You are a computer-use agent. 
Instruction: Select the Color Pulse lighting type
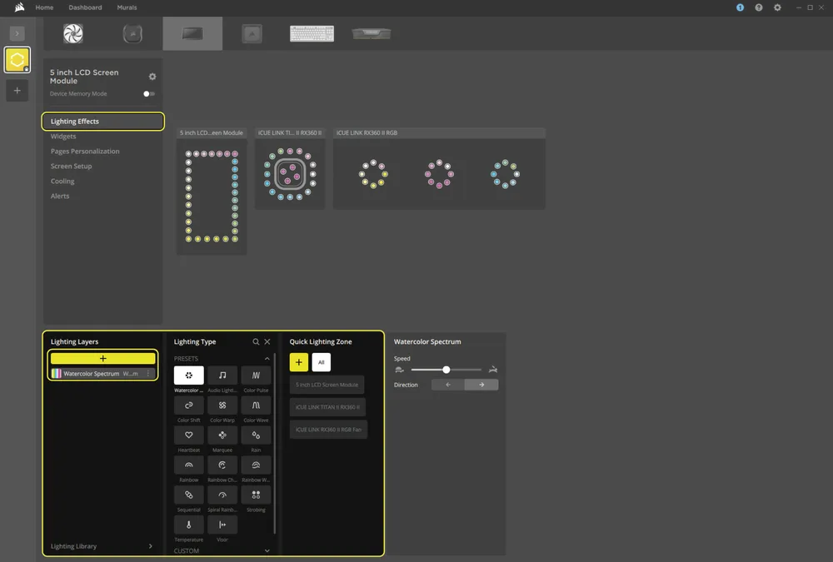point(256,375)
